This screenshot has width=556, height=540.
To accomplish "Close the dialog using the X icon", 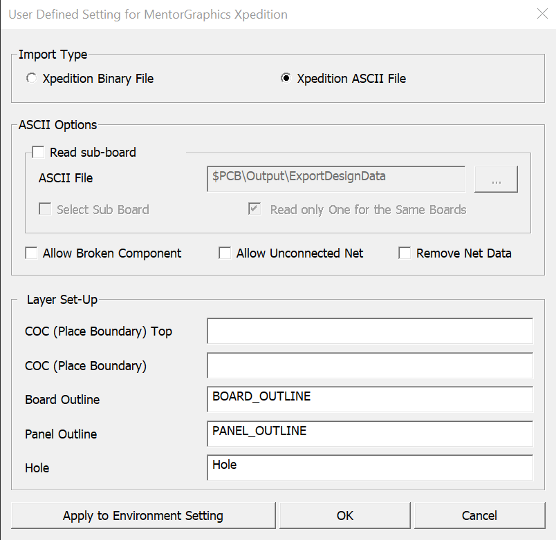I will [541, 14].
